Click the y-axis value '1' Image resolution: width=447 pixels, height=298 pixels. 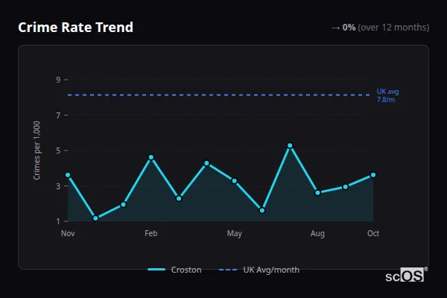coord(58,221)
